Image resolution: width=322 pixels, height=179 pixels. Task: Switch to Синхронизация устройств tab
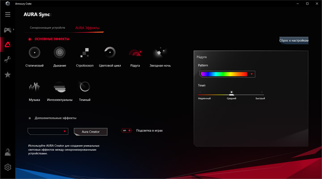(x=47, y=28)
